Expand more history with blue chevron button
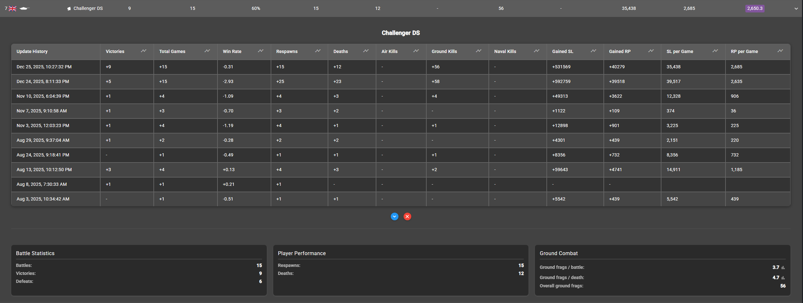The width and height of the screenshot is (803, 303). click(x=395, y=216)
